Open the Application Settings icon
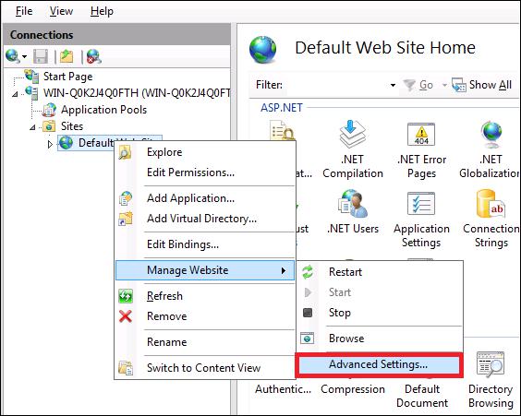 [421, 219]
